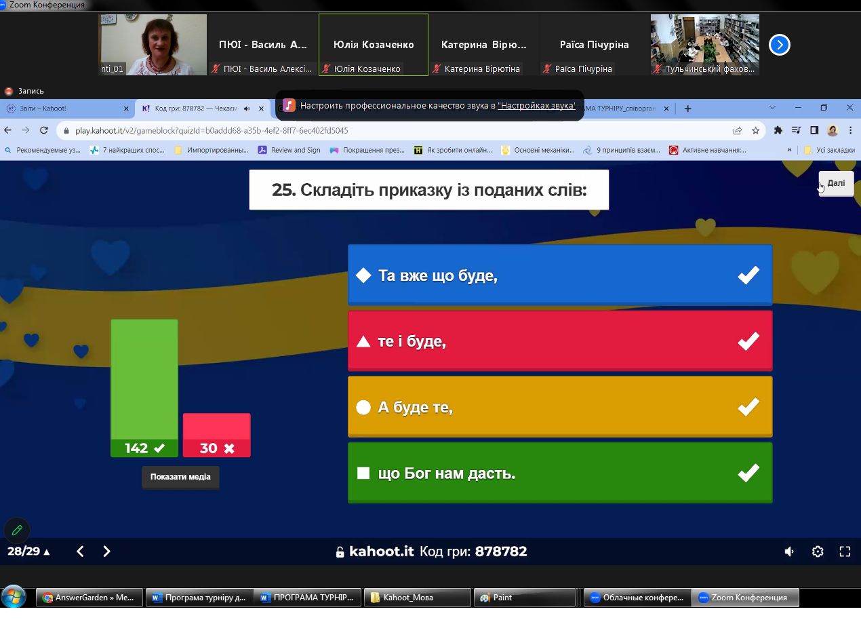Mute the Kahoot volume speaker icon

[789, 551]
